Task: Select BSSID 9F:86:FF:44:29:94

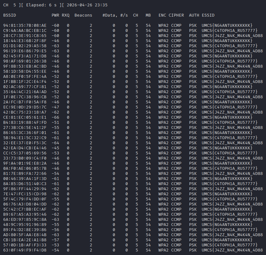Action: [x=25, y=189]
